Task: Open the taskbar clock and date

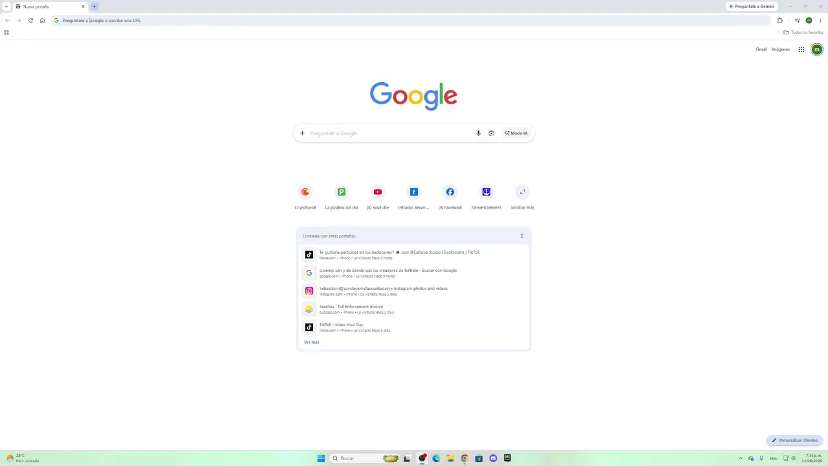Action: tap(812, 458)
